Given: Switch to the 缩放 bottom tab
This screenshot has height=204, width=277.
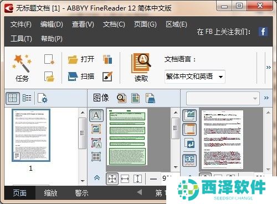Looking at the screenshot, I should click(x=50, y=193).
